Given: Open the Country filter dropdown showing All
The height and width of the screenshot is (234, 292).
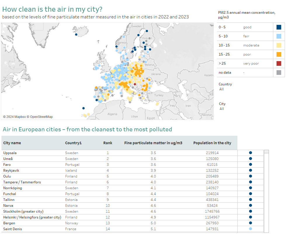Looking at the screenshot, I should pyautogui.click(x=222, y=89).
